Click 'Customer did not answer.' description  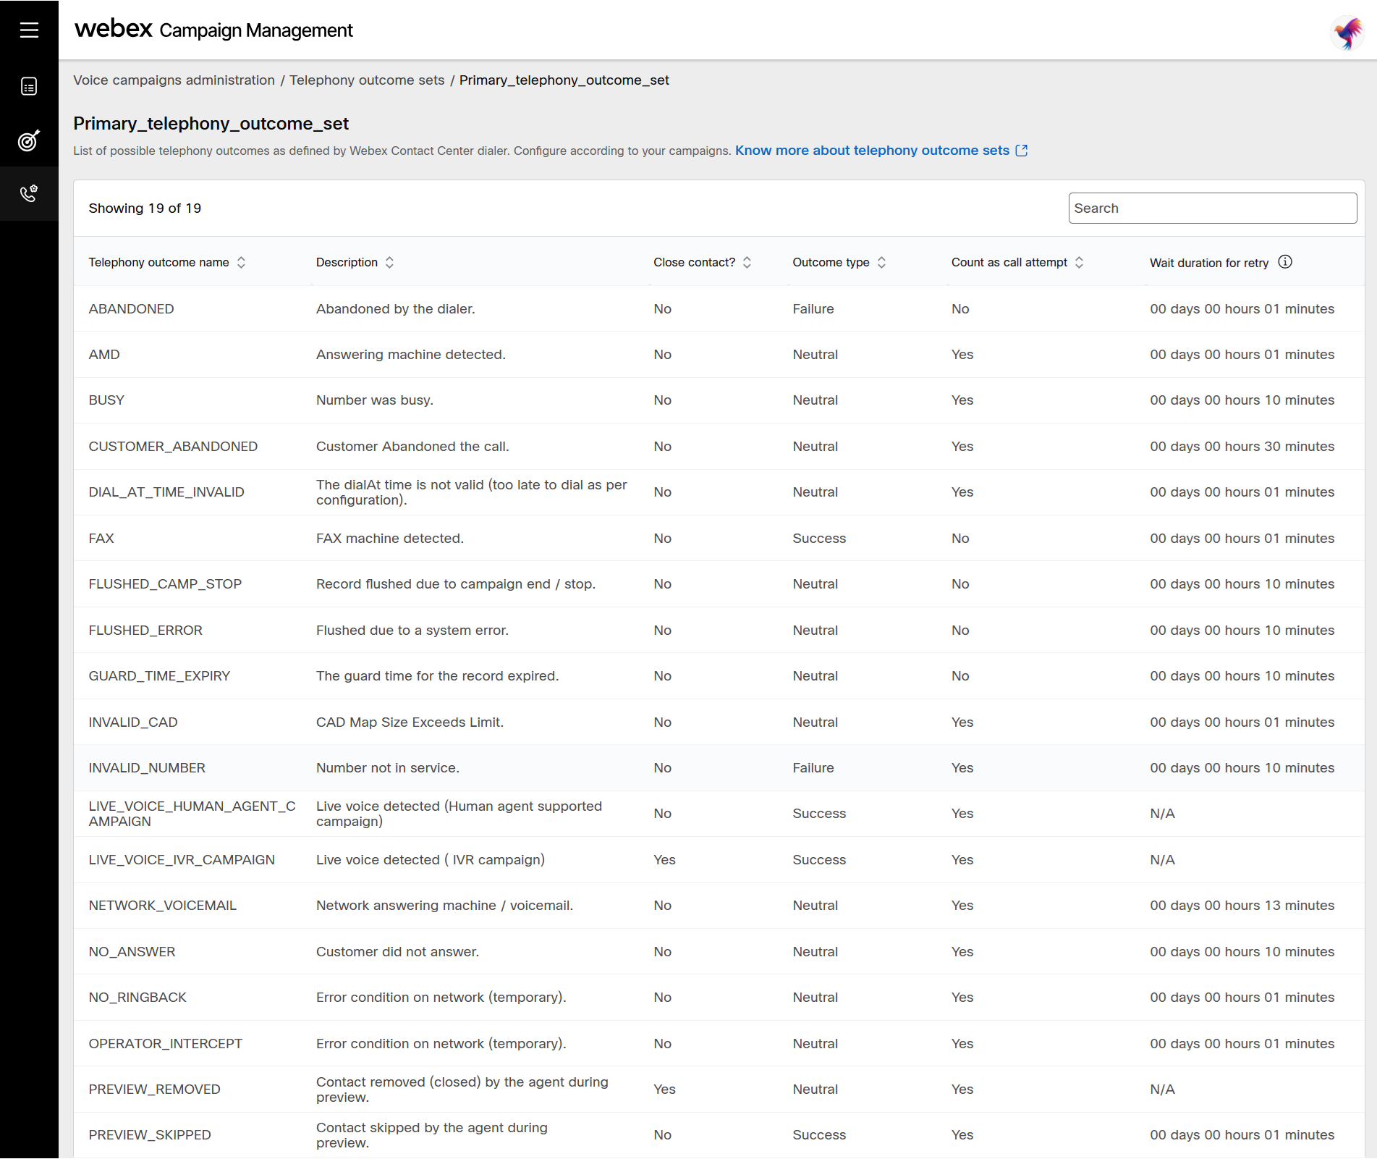[x=397, y=952]
